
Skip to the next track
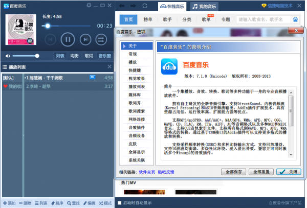(x=85, y=39)
